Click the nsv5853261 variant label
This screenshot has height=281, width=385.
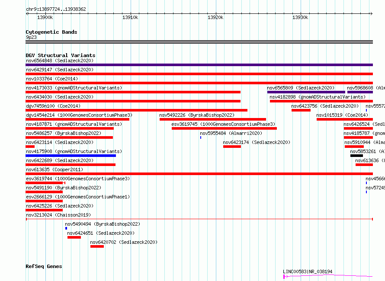[x=367, y=151]
